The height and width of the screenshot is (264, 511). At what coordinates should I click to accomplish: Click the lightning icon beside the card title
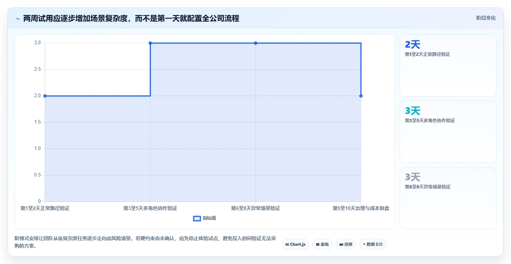tap(18, 19)
